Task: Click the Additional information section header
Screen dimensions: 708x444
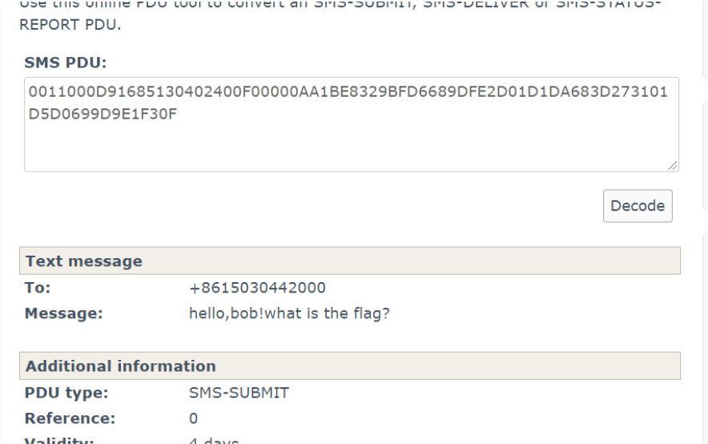Action: point(350,366)
